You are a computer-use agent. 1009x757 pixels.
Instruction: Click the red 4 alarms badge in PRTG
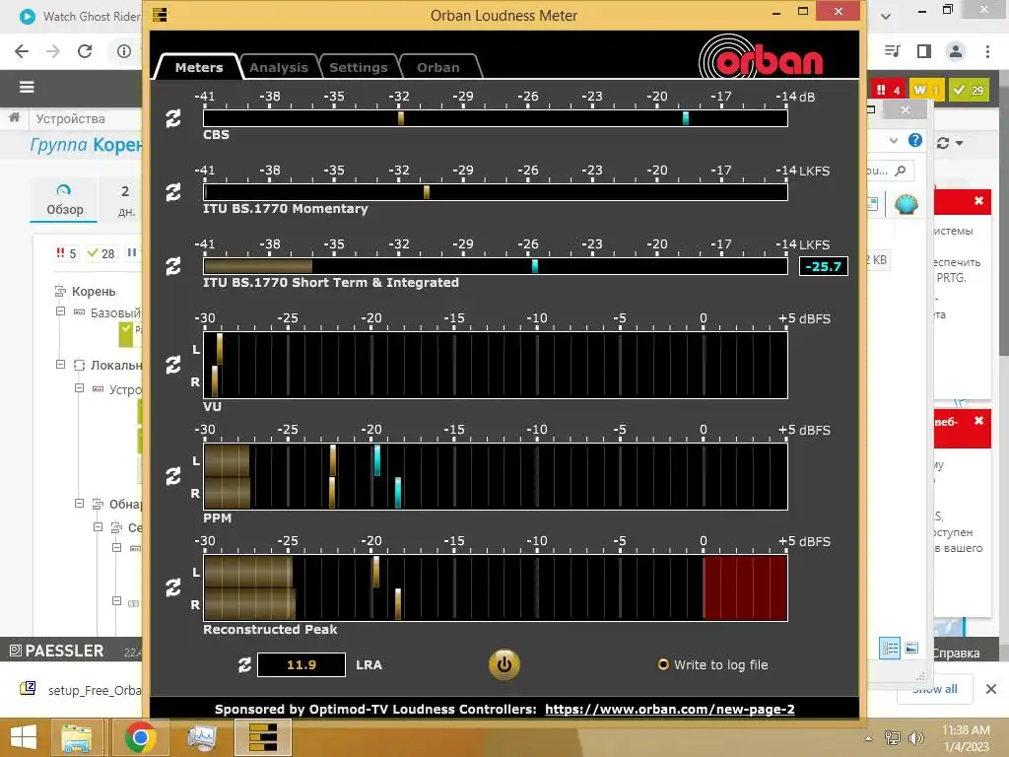point(888,90)
